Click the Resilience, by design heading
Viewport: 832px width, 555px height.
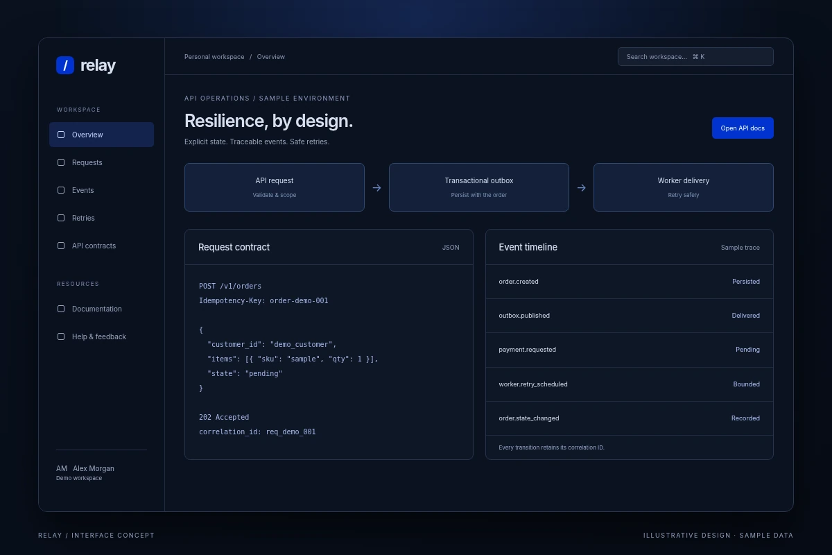click(x=268, y=121)
